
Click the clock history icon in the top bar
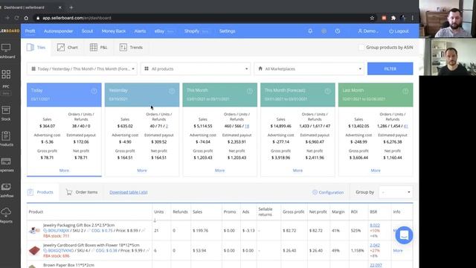pyautogui.click(x=337, y=31)
